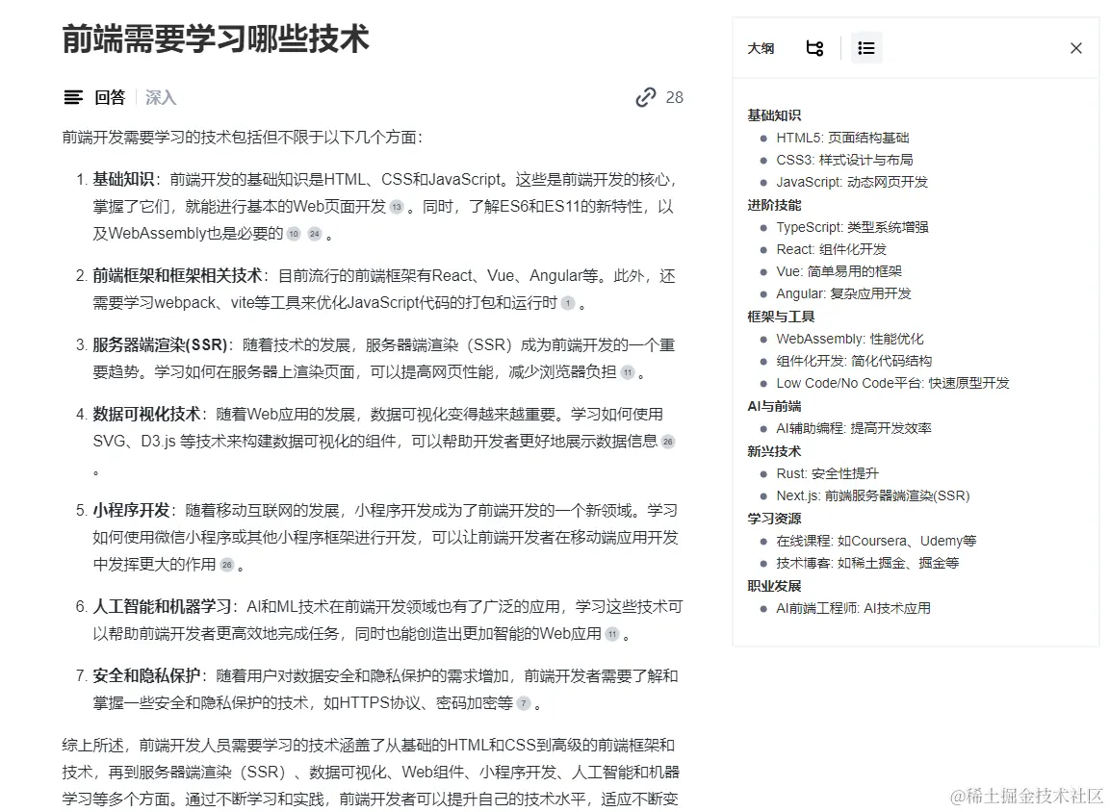
Task: Open citation badge 7 in 安全和隐私保护 paragraph
Action: pos(523,704)
